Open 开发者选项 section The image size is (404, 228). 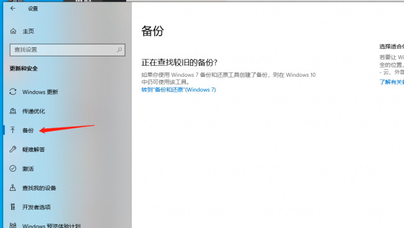click(x=36, y=207)
